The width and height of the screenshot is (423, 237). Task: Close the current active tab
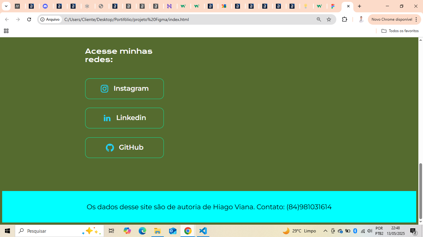tap(348, 6)
